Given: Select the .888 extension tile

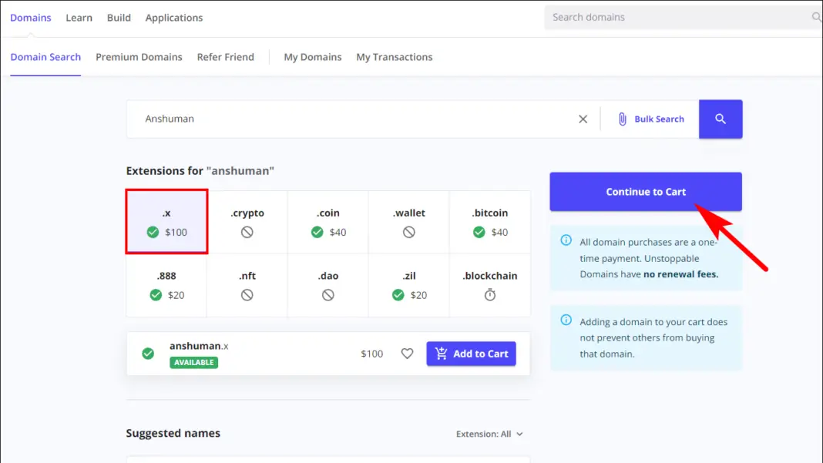Looking at the screenshot, I should (x=166, y=284).
